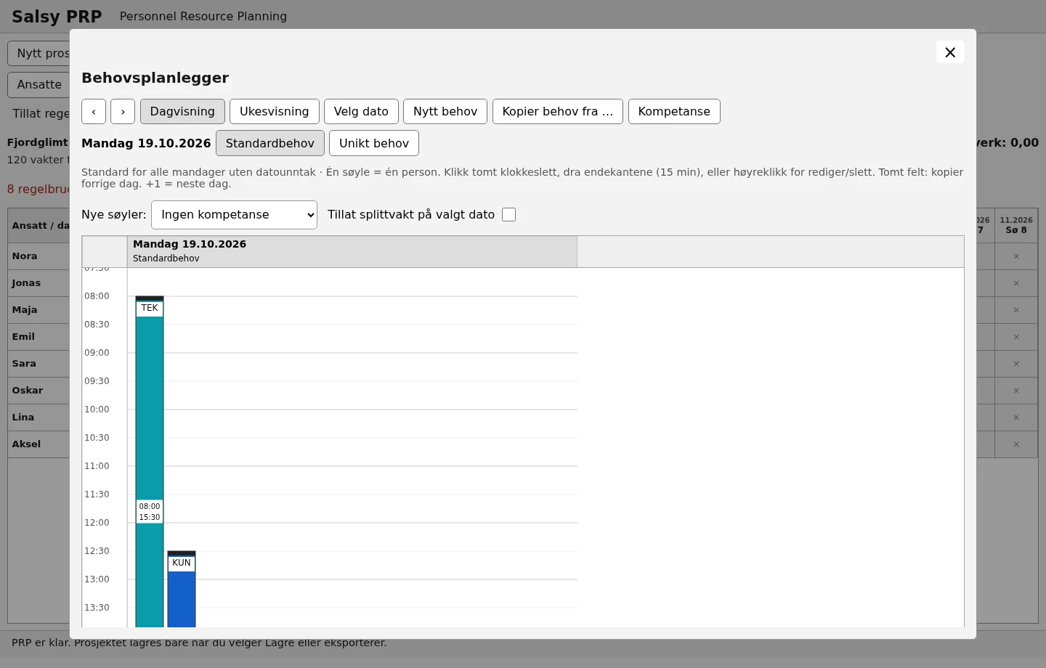Click the × cell in Lina's row
Viewport: 1046px width, 668px height.
click(1016, 417)
